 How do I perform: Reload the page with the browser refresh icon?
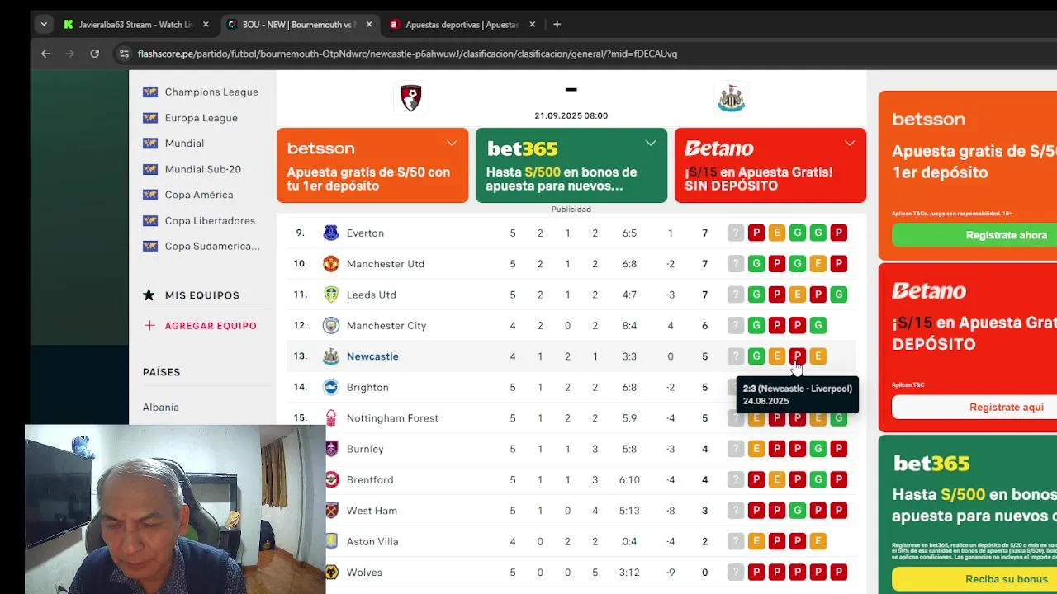95,54
